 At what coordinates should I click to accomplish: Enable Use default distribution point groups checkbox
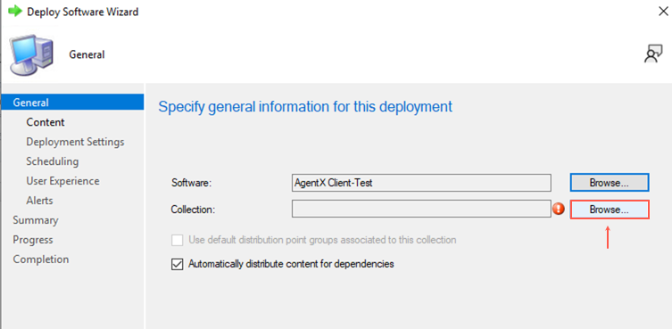coord(177,240)
